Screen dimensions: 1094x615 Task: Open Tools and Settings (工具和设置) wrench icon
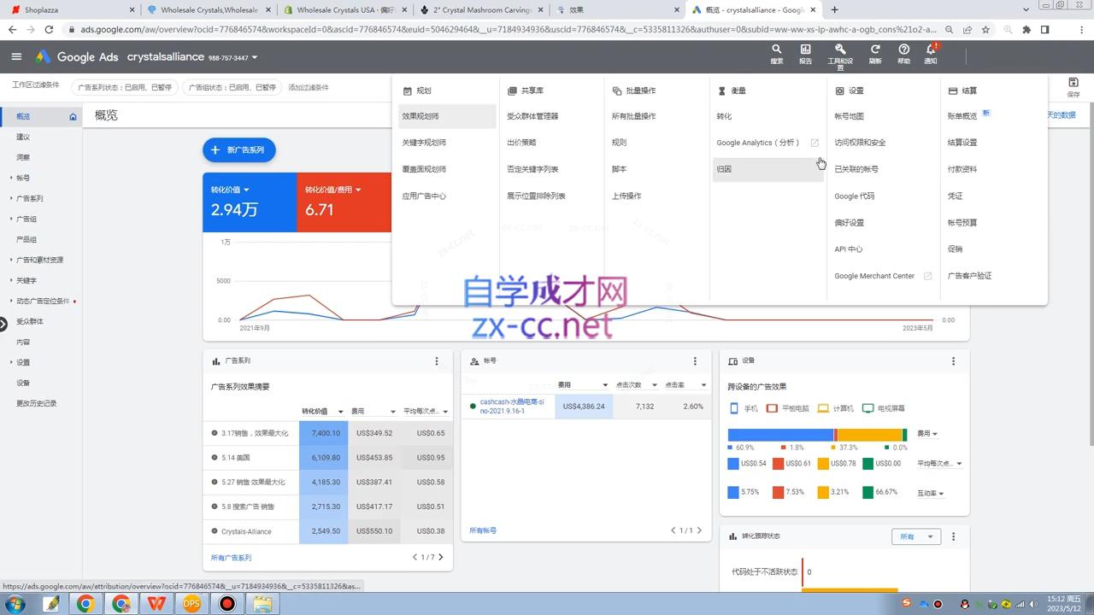tap(840, 56)
